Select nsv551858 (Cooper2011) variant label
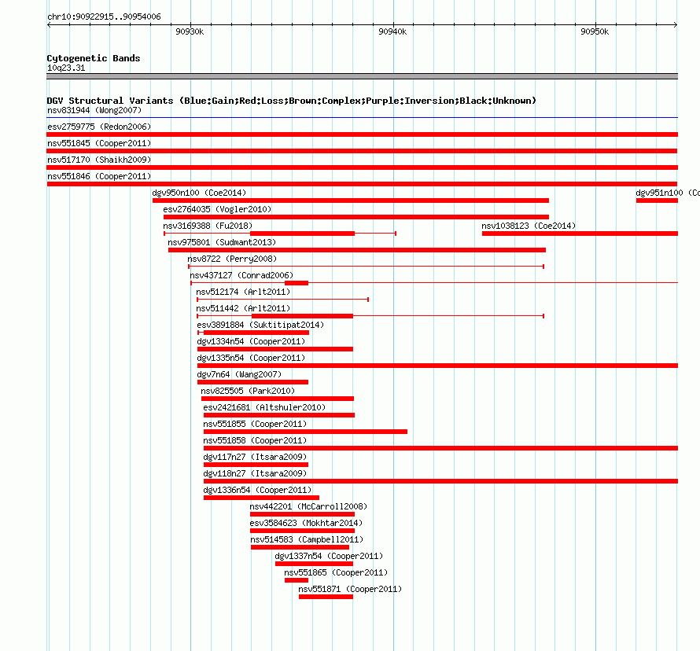 [255, 440]
